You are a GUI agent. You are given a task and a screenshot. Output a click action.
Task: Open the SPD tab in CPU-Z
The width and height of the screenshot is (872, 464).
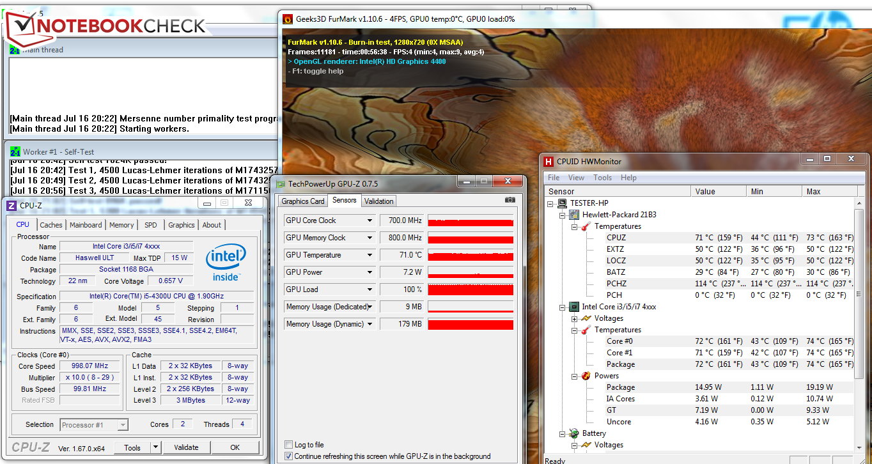[151, 225]
